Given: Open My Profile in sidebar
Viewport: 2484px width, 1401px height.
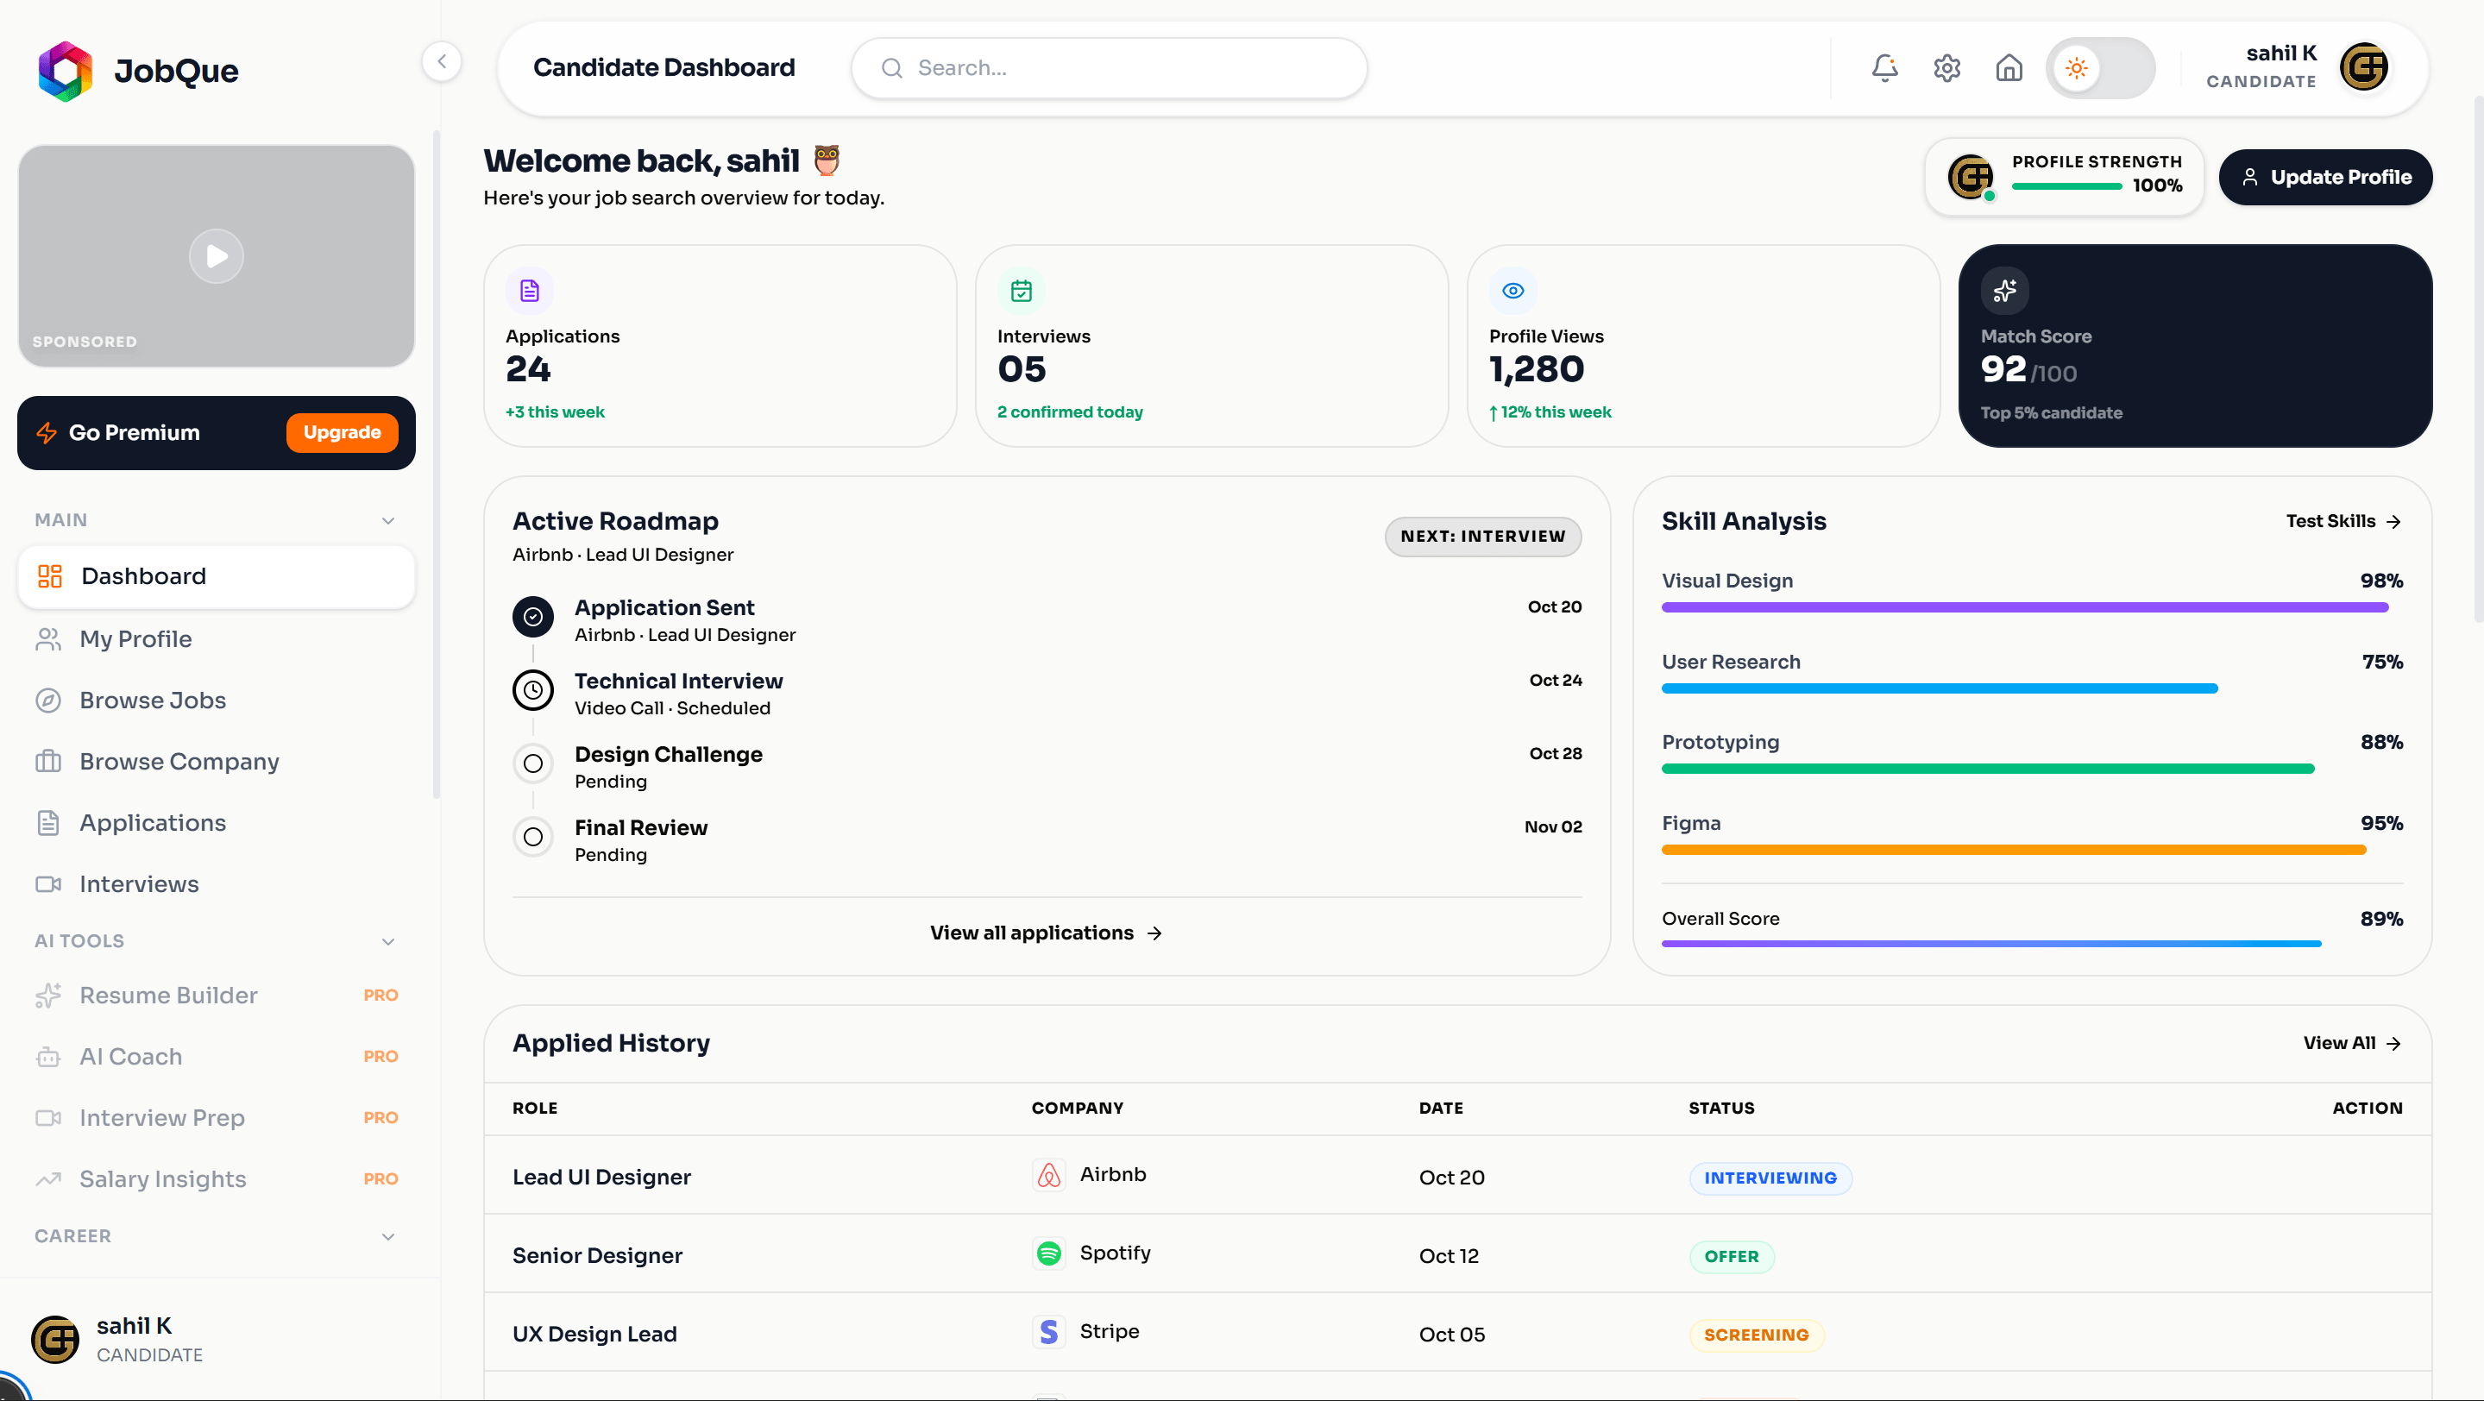Looking at the screenshot, I should tap(217, 639).
